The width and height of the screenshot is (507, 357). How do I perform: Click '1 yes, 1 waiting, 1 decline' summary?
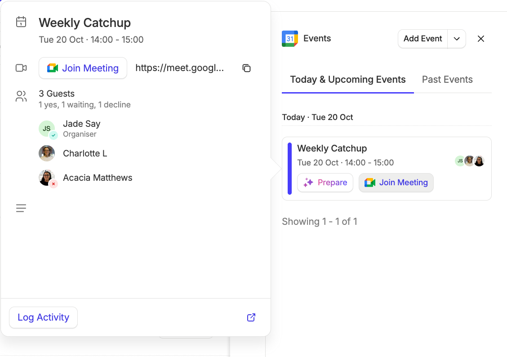click(84, 105)
